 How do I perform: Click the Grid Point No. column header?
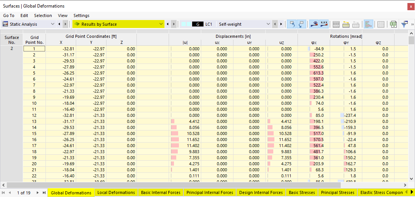[x=34, y=40]
